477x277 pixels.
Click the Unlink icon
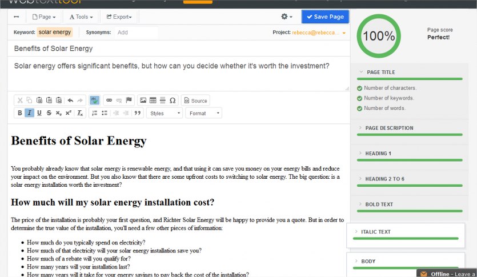[119, 101]
